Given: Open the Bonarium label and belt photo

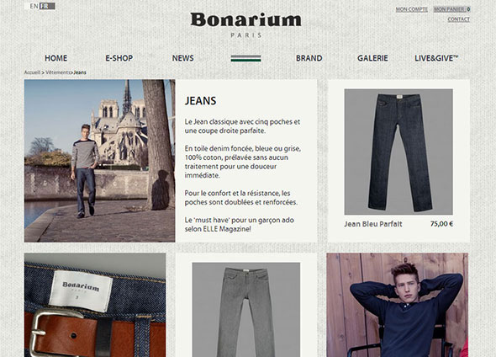Looking at the screenshot, I should coord(95,305).
